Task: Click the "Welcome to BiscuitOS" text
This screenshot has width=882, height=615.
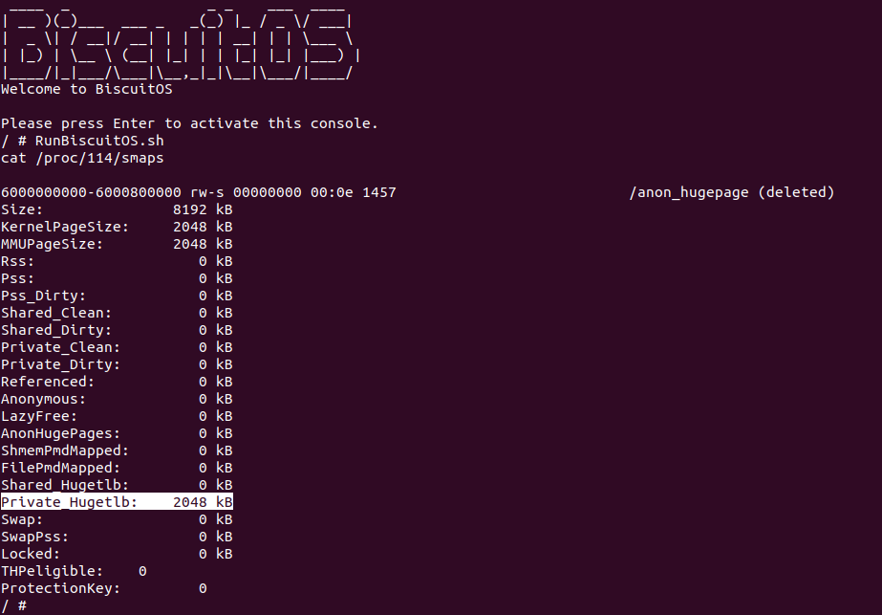Action: (86, 89)
